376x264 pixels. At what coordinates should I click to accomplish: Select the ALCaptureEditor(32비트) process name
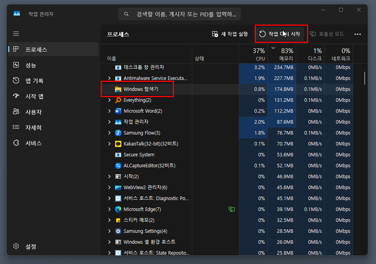(x=149, y=165)
